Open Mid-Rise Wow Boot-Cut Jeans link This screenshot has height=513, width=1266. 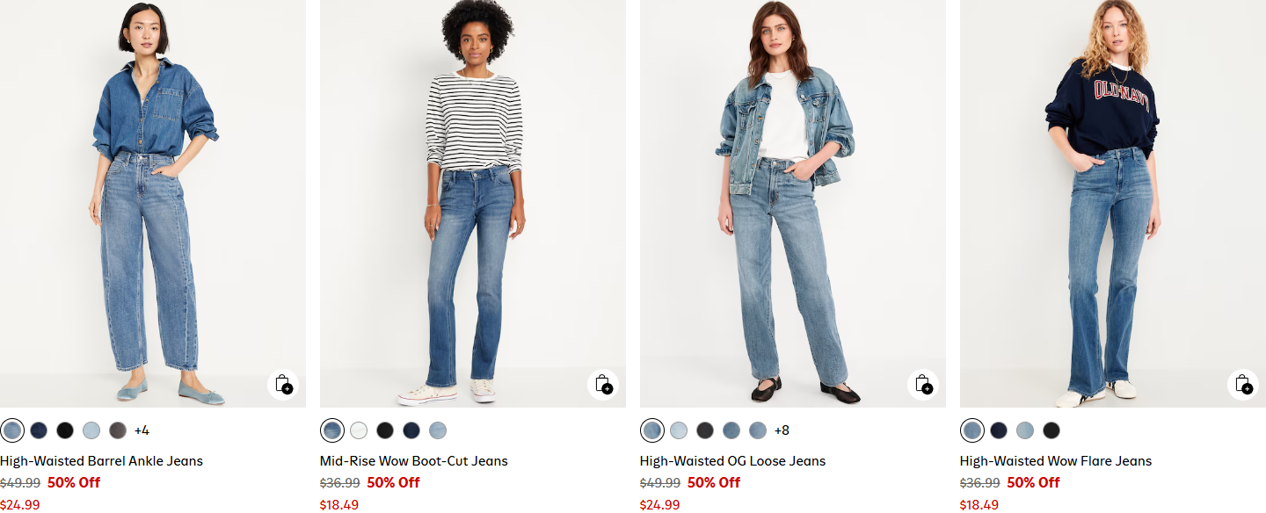tap(414, 461)
